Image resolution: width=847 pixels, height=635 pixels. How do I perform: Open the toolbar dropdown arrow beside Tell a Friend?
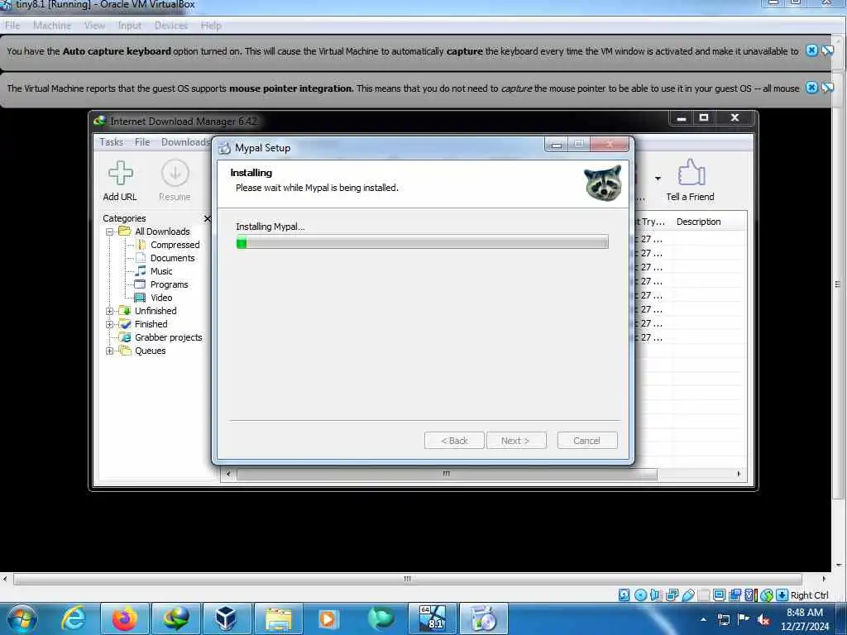(658, 179)
